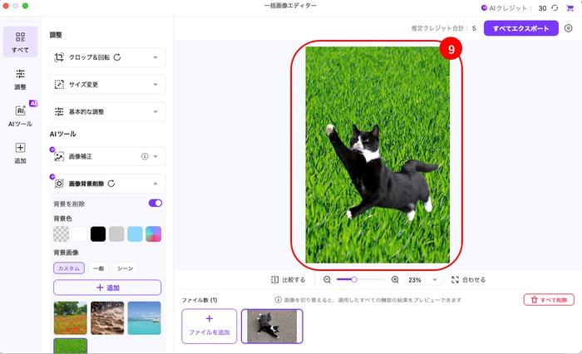Select the cat photo file thumbnail
This screenshot has width=582, height=354.
(272, 327)
